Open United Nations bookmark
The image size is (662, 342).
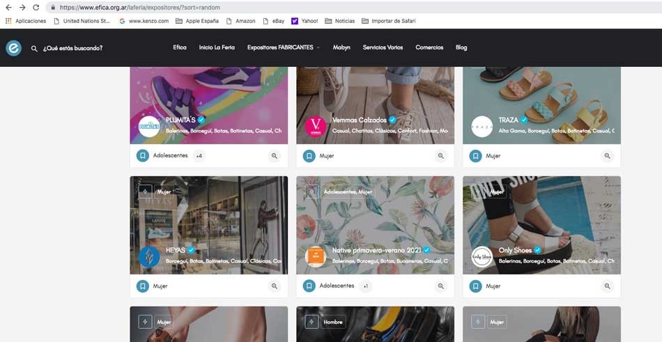(x=82, y=21)
